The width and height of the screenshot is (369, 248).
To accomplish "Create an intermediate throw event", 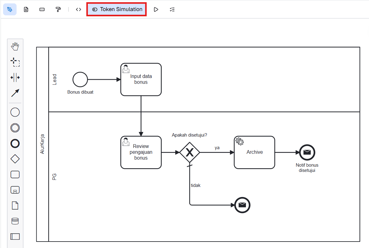I will pos(15,128).
